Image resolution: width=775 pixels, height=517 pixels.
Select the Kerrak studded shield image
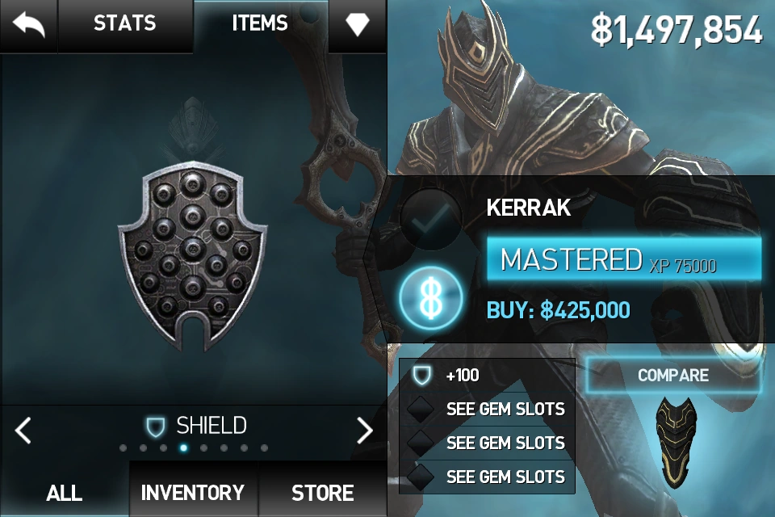point(192,256)
